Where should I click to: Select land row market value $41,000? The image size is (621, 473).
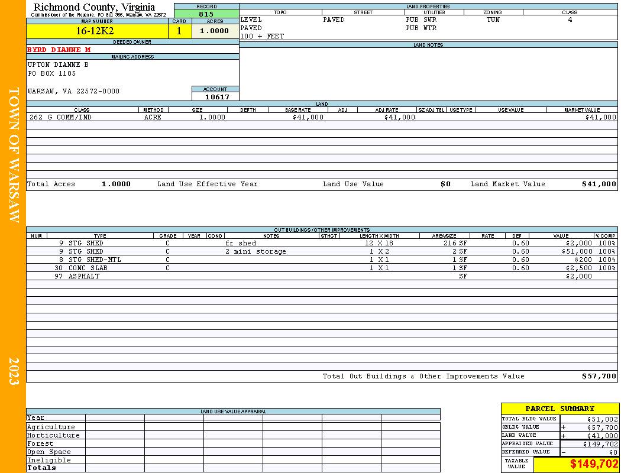pos(601,118)
